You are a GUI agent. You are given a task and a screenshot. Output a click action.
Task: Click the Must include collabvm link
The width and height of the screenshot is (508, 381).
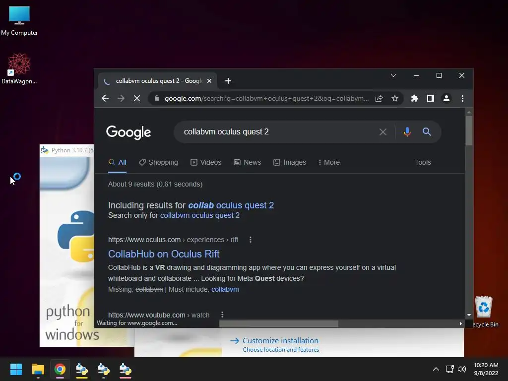(x=225, y=289)
